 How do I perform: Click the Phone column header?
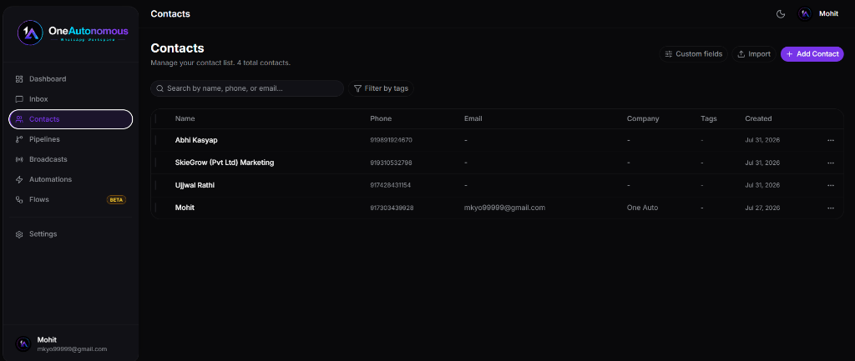pyautogui.click(x=381, y=118)
